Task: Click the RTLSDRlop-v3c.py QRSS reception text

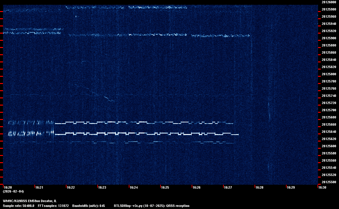Action: (x=152, y=206)
